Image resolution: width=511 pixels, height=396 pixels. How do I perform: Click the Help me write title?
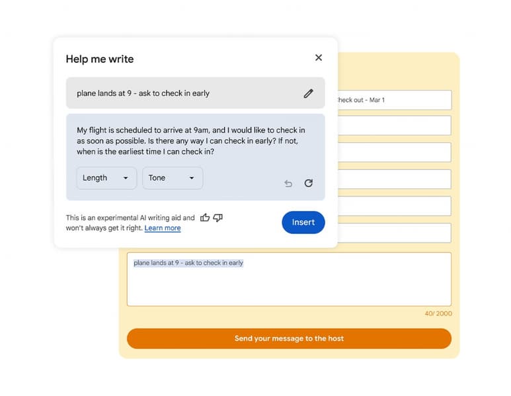(100, 59)
